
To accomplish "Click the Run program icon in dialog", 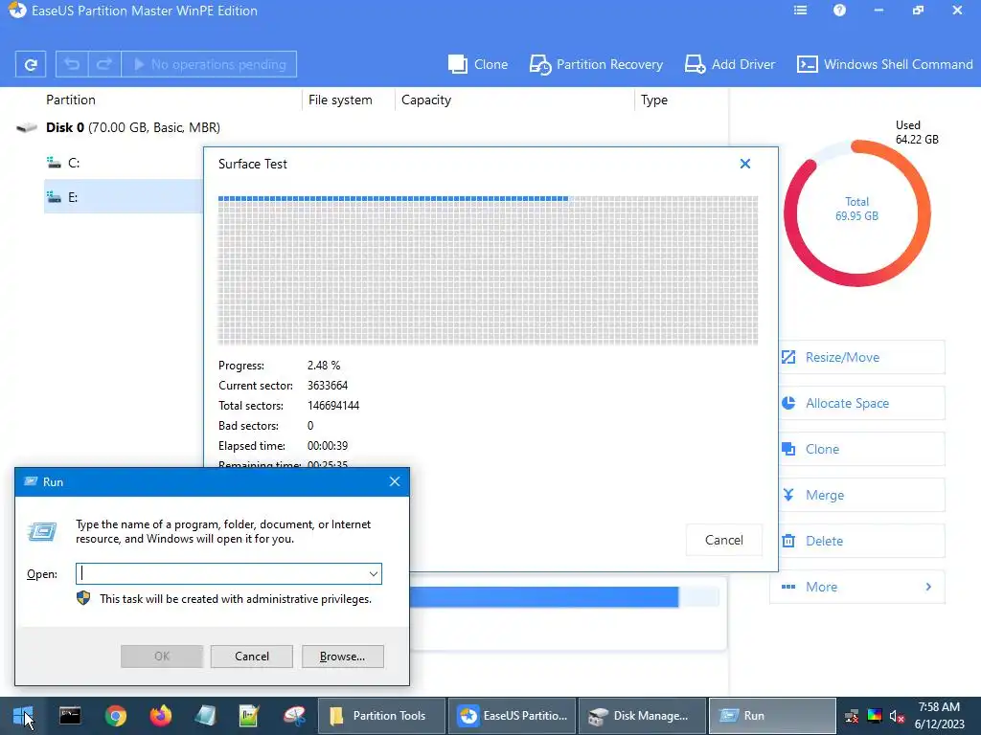I will 42,532.
